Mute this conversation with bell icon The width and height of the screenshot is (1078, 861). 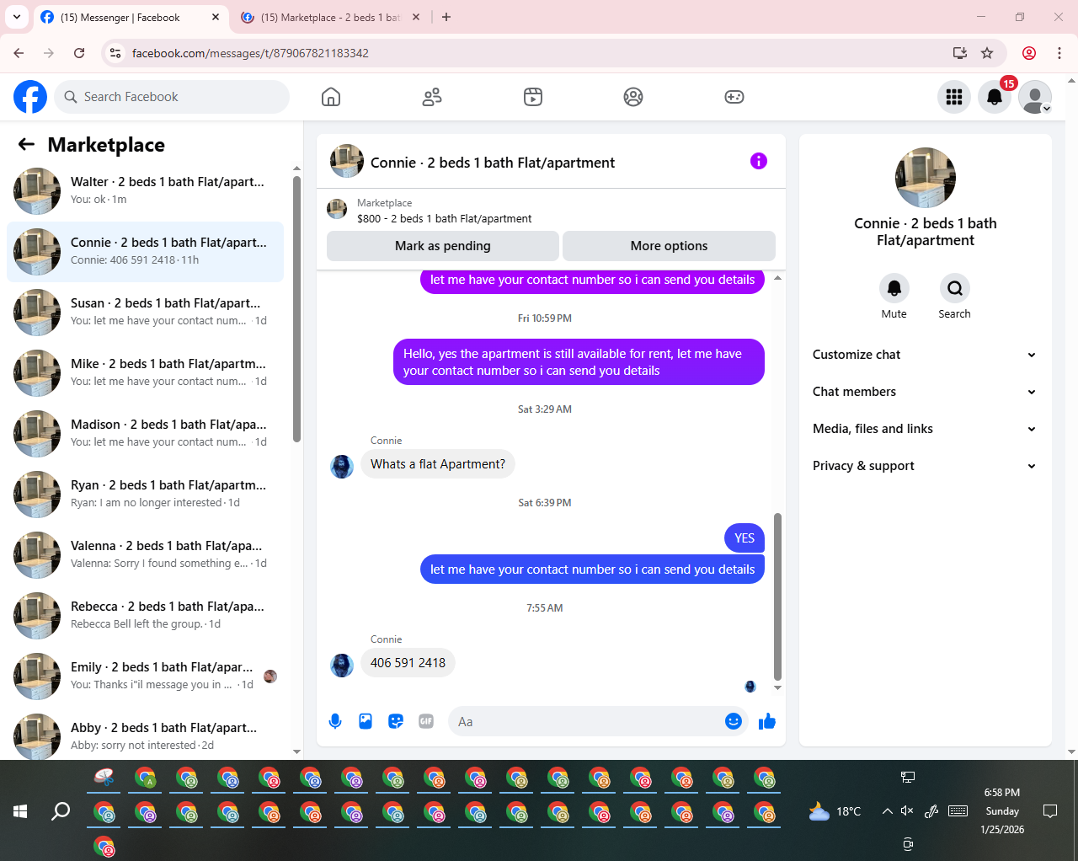894,288
